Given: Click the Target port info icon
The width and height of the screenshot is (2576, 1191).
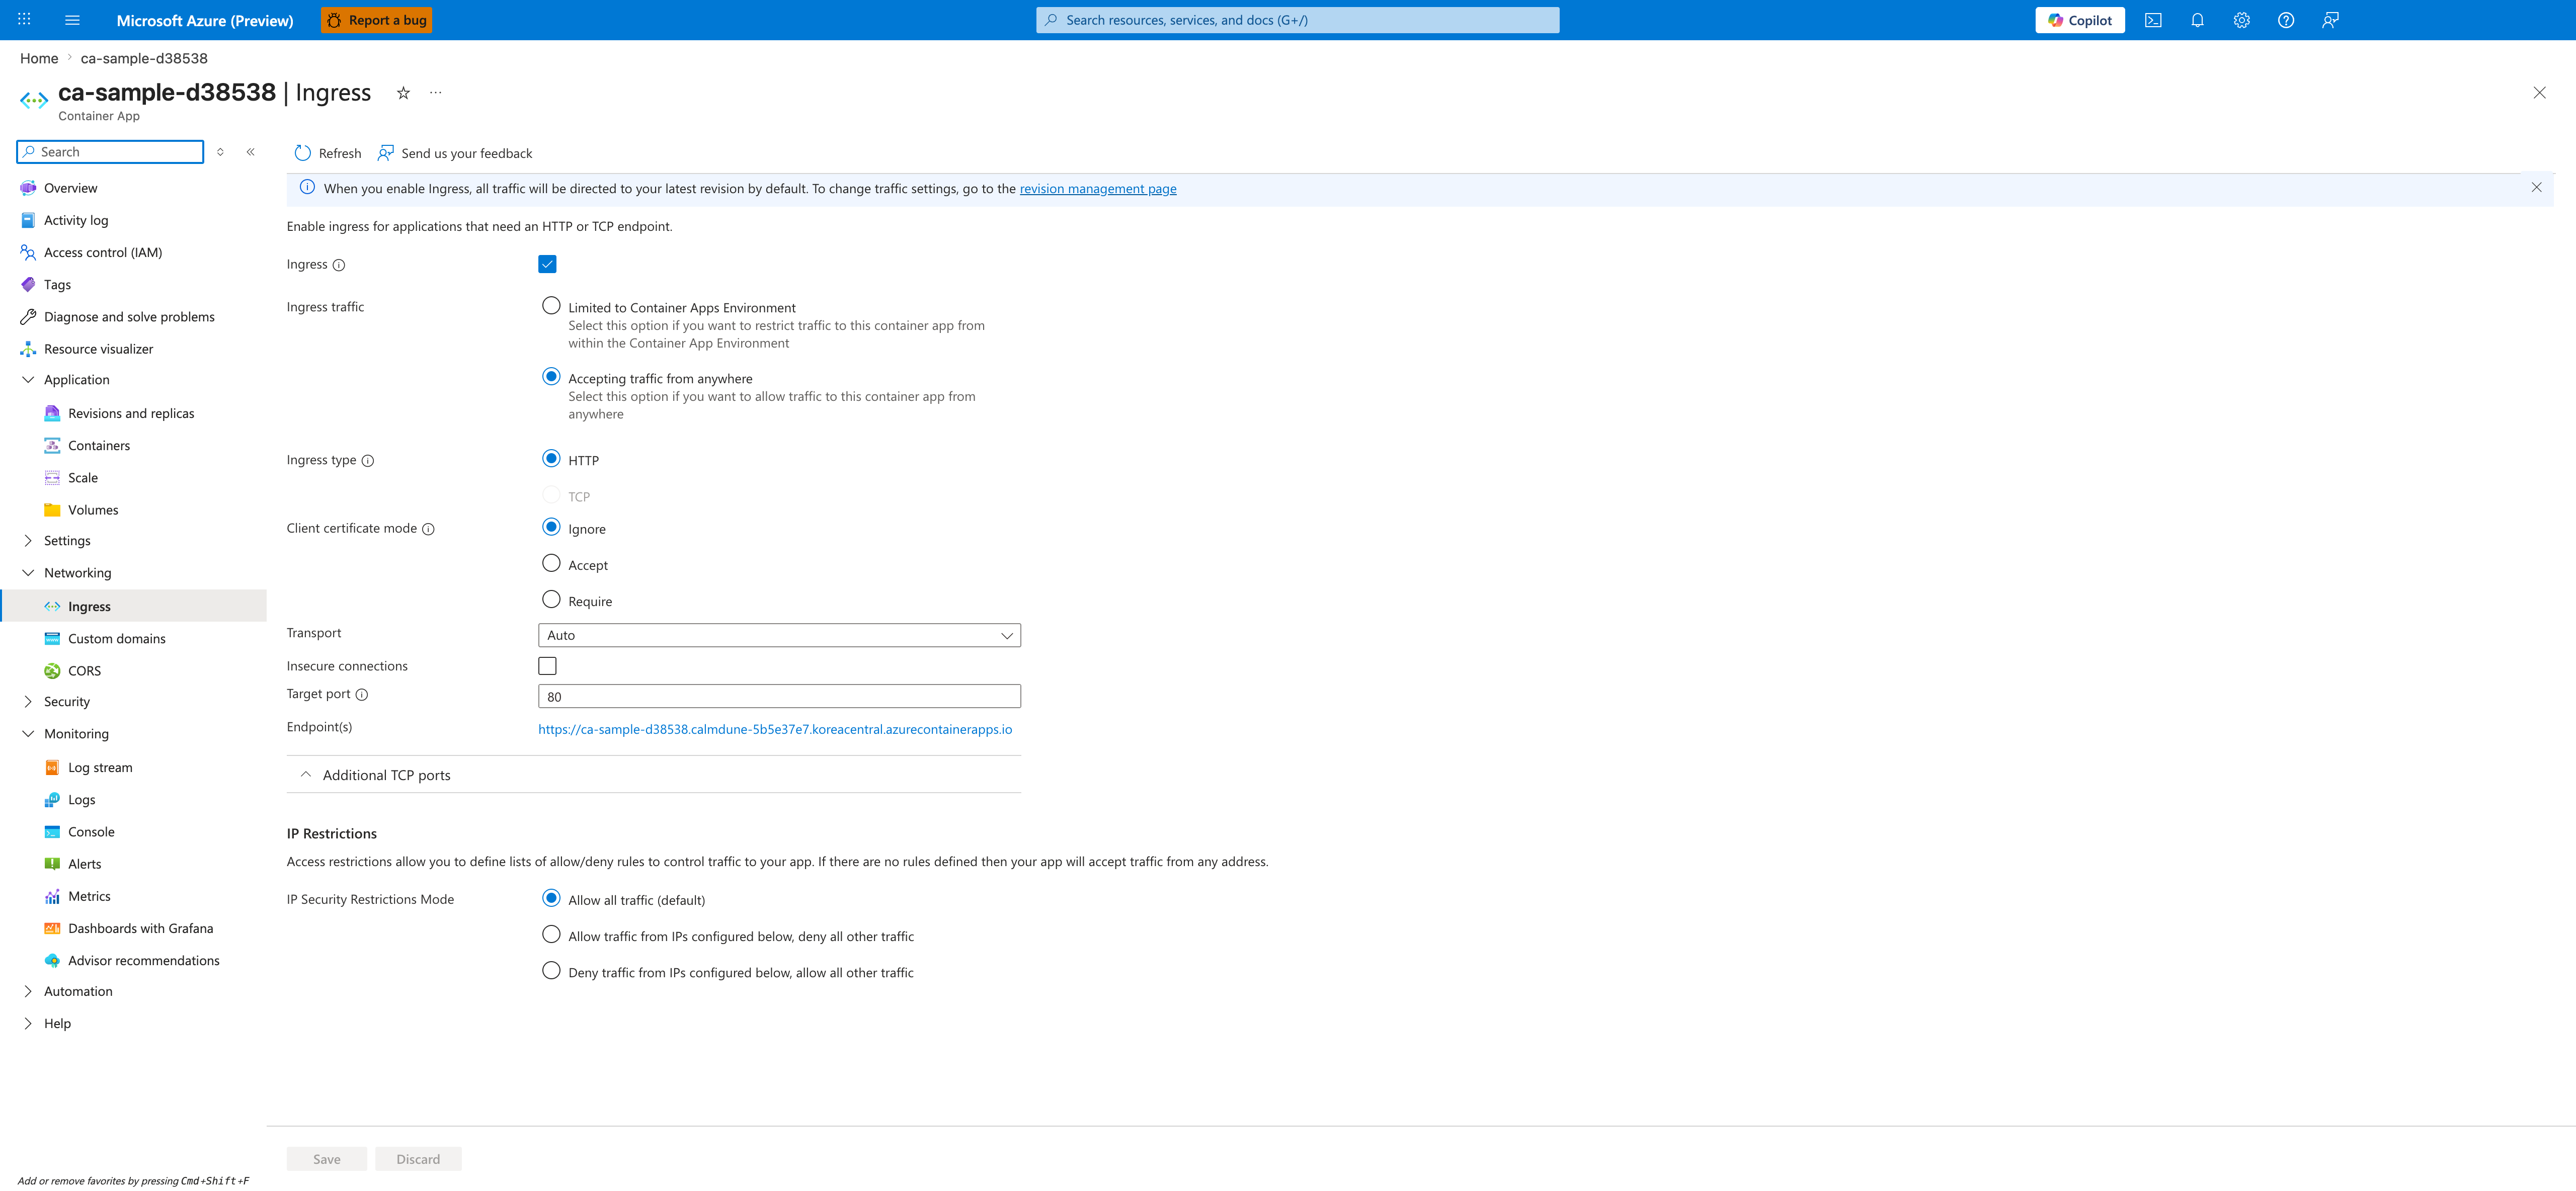Looking at the screenshot, I should [362, 695].
